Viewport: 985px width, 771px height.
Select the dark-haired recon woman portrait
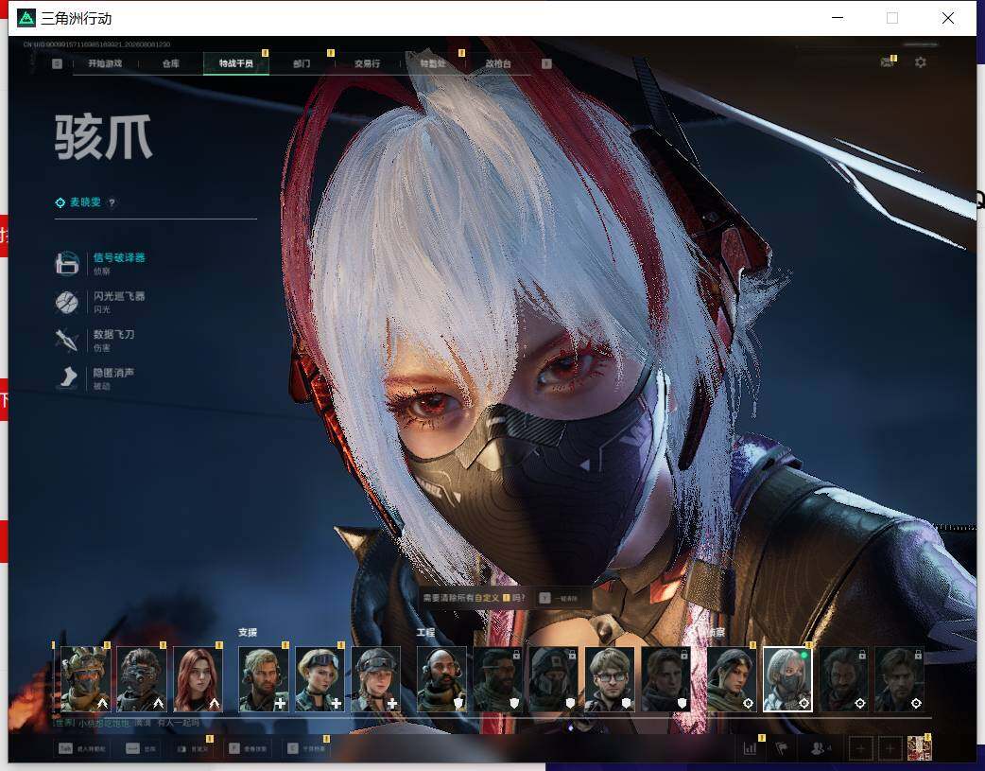732,679
